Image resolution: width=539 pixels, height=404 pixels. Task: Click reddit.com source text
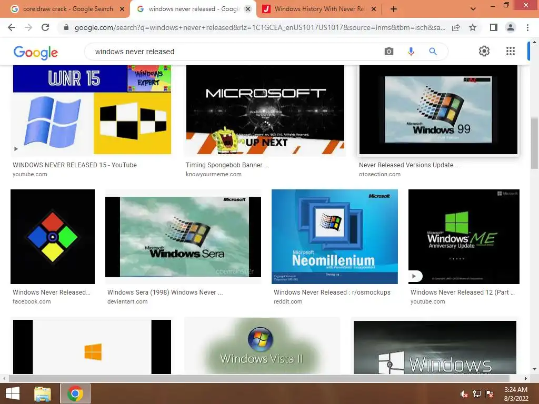[288, 301]
